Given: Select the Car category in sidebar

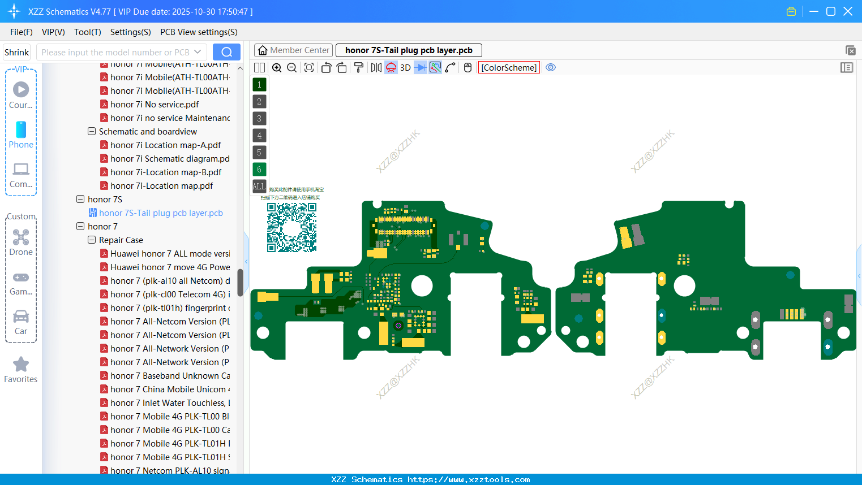Looking at the screenshot, I should point(21,322).
